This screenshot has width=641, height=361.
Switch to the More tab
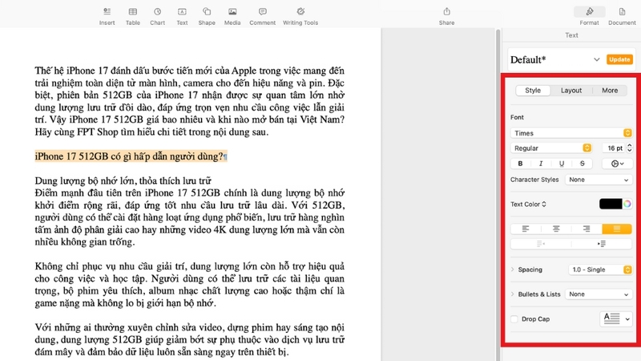(610, 91)
